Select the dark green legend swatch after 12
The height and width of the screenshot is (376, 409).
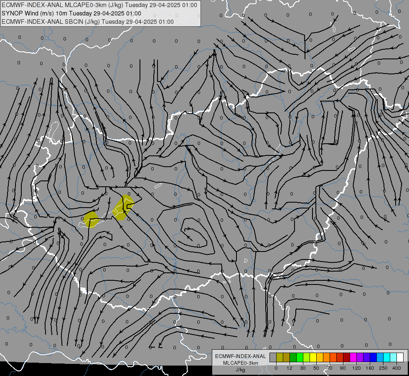pos(293,357)
